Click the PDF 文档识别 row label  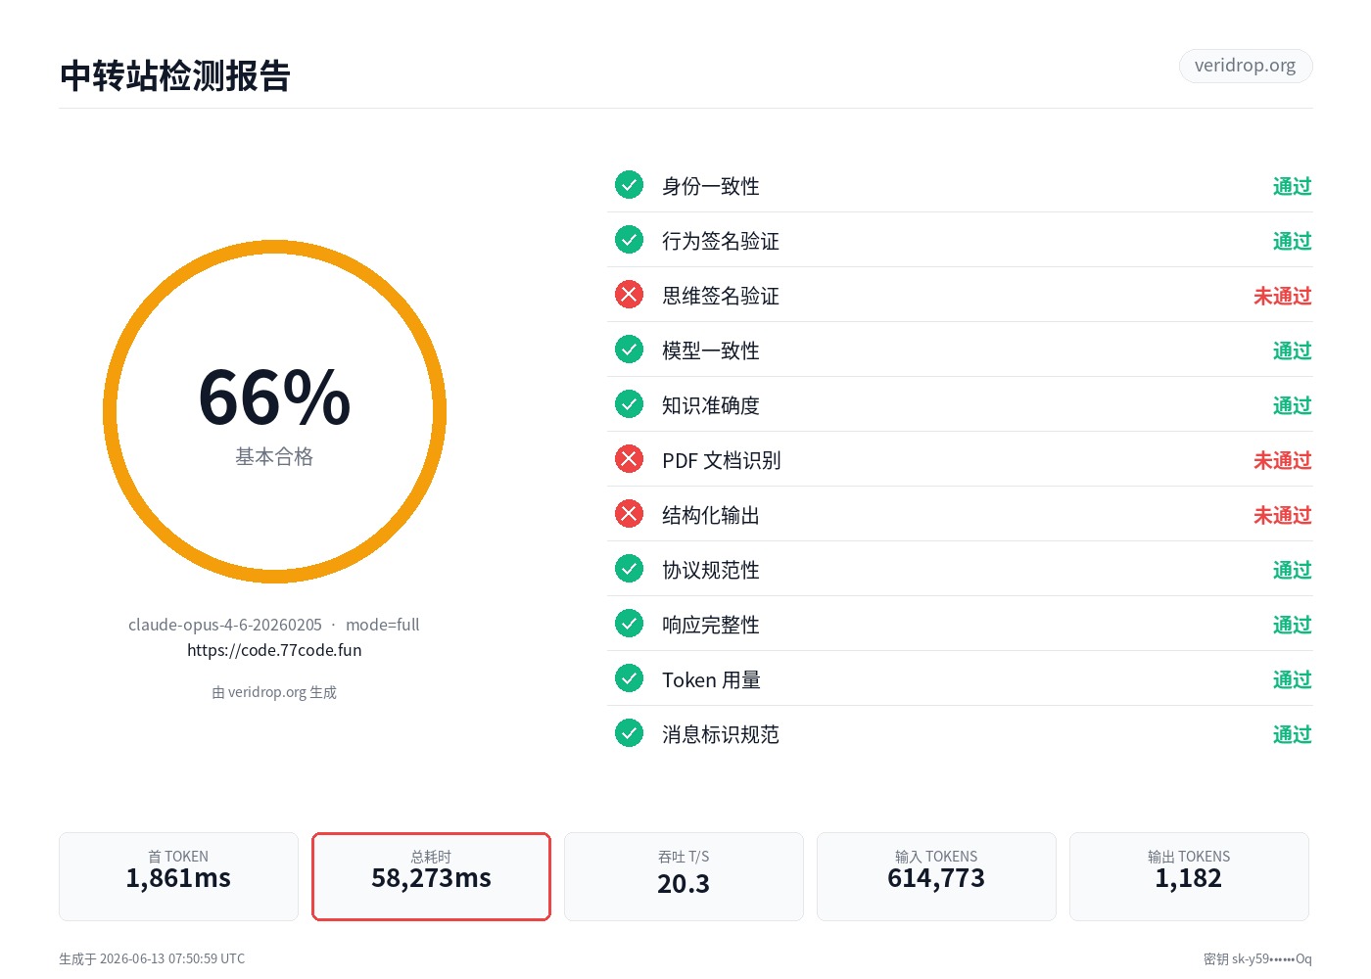click(x=722, y=460)
